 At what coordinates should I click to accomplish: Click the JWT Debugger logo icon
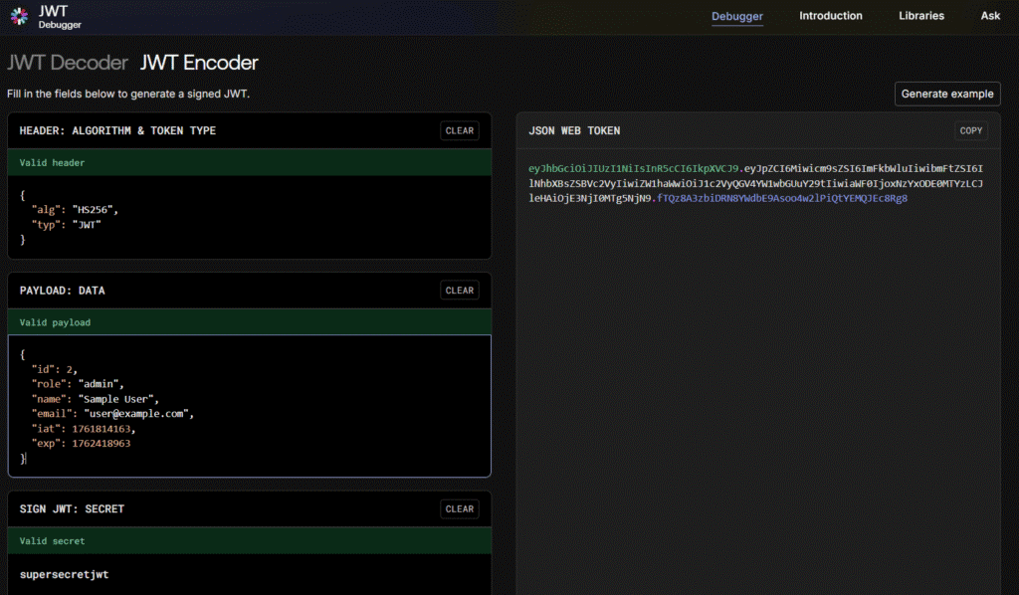20,15
